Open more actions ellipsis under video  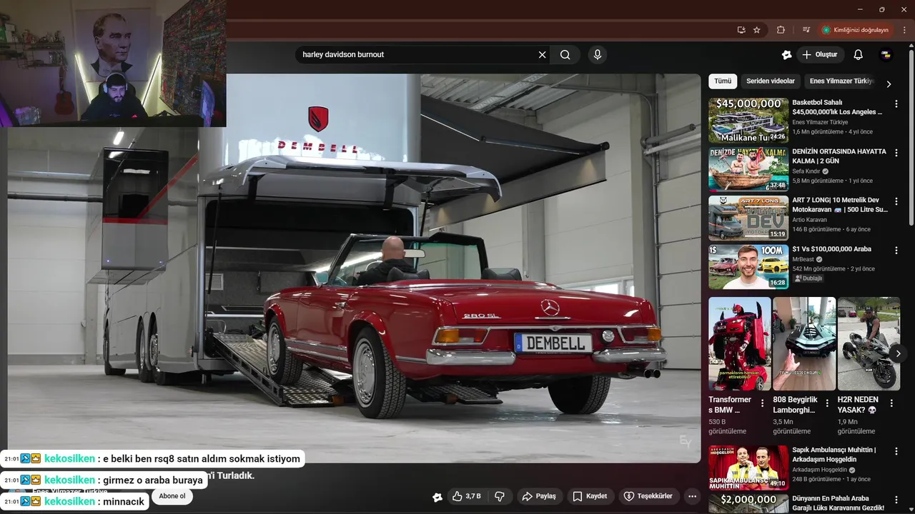click(x=692, y=496)
